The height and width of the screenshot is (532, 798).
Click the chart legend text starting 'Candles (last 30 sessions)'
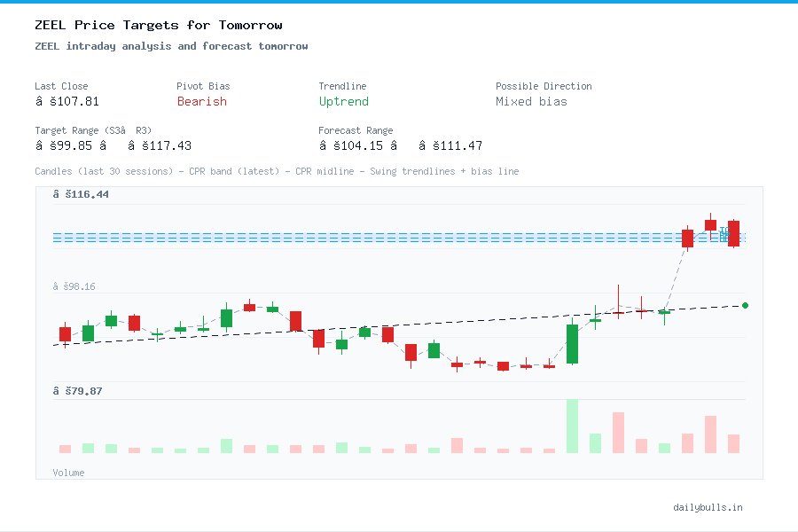277,171
